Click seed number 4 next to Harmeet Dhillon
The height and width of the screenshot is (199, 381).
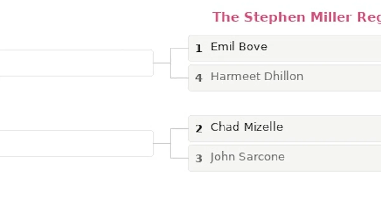point(199,78)
